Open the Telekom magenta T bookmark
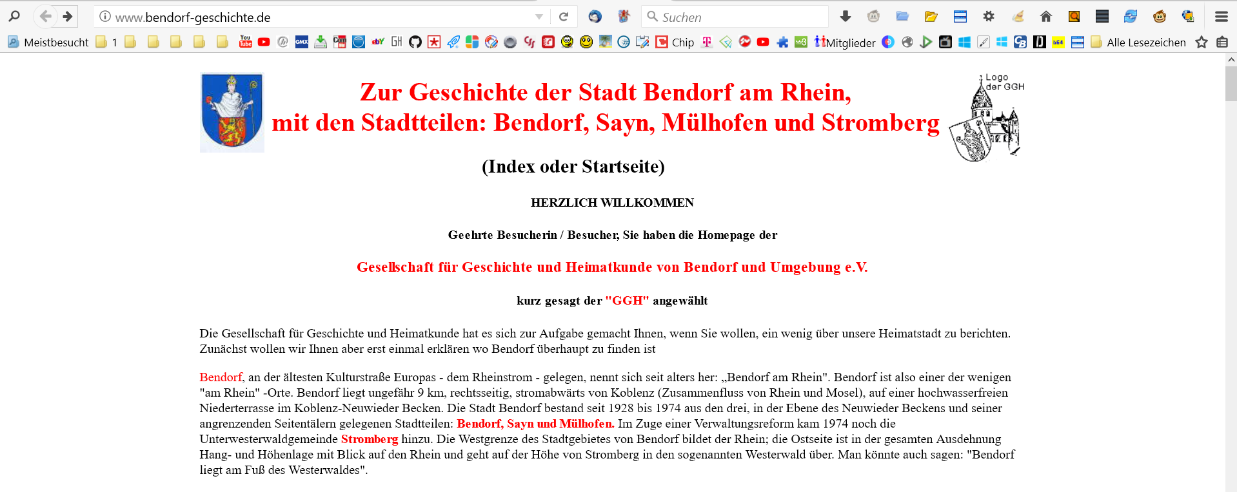Screen dimensions: 1237x492 coord(707,42)
